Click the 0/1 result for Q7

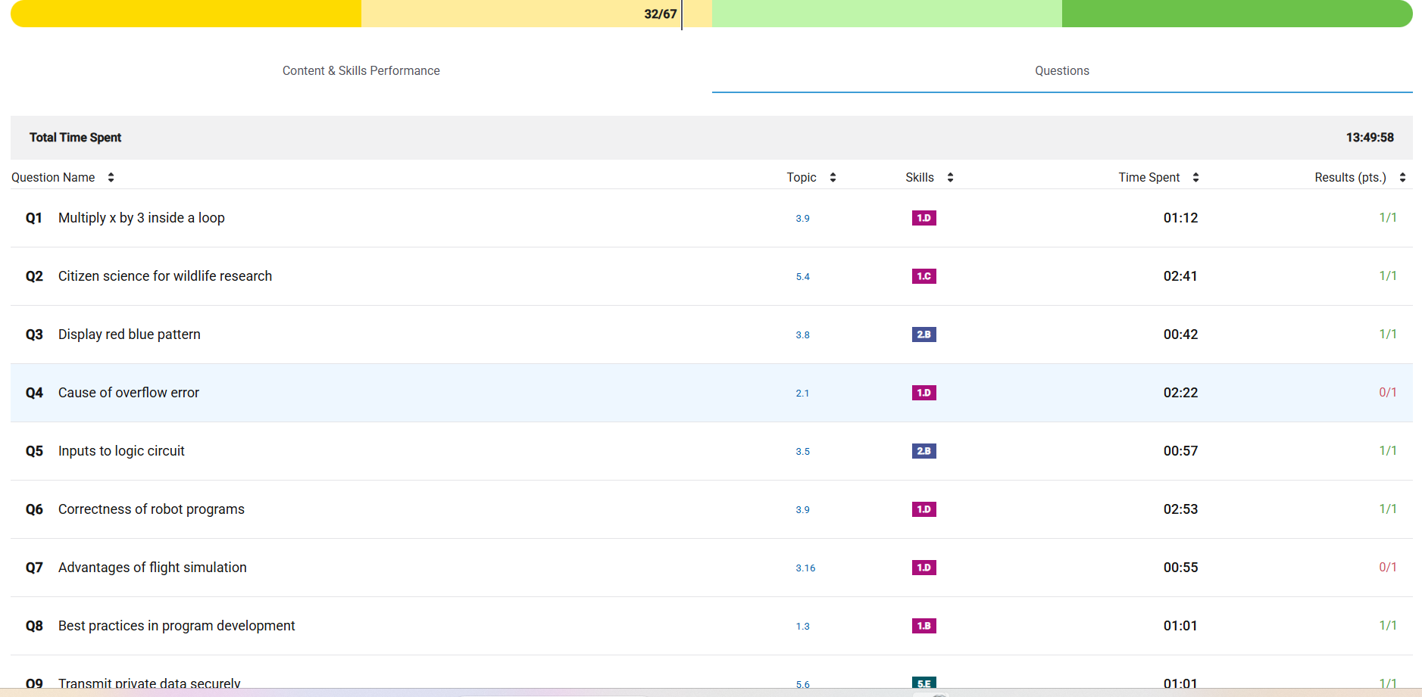[x=1388, y=568]
